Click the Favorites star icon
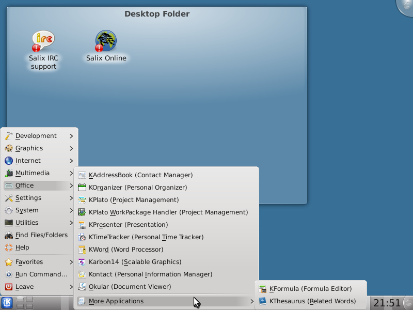This screenshot has width=413, height=310. [x=9, y=262]
